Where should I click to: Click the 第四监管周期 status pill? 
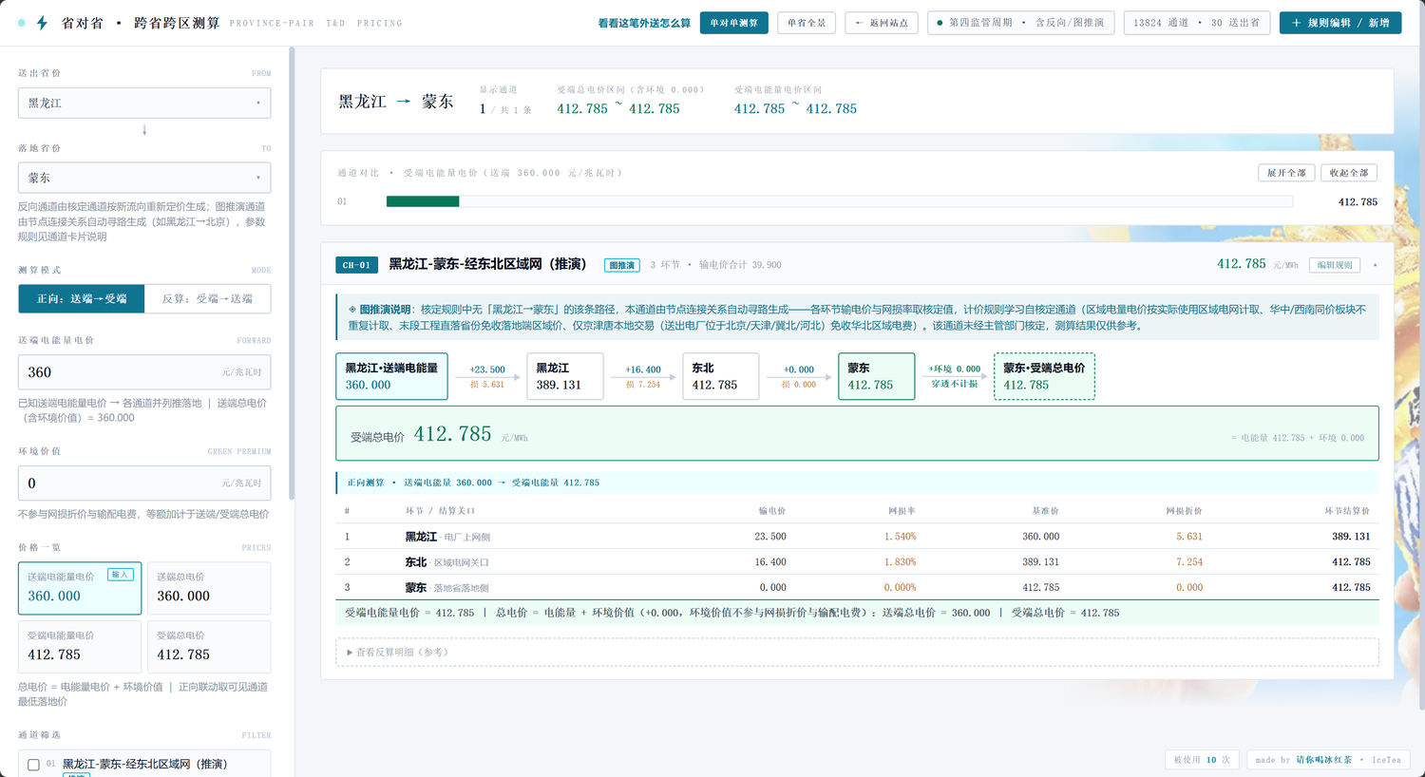click(1020, 23)
